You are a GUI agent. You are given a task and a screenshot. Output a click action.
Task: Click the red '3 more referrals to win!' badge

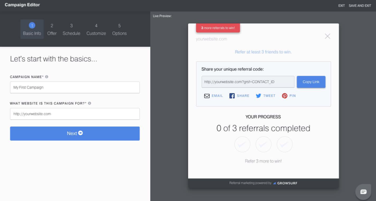tap(218, 28)
